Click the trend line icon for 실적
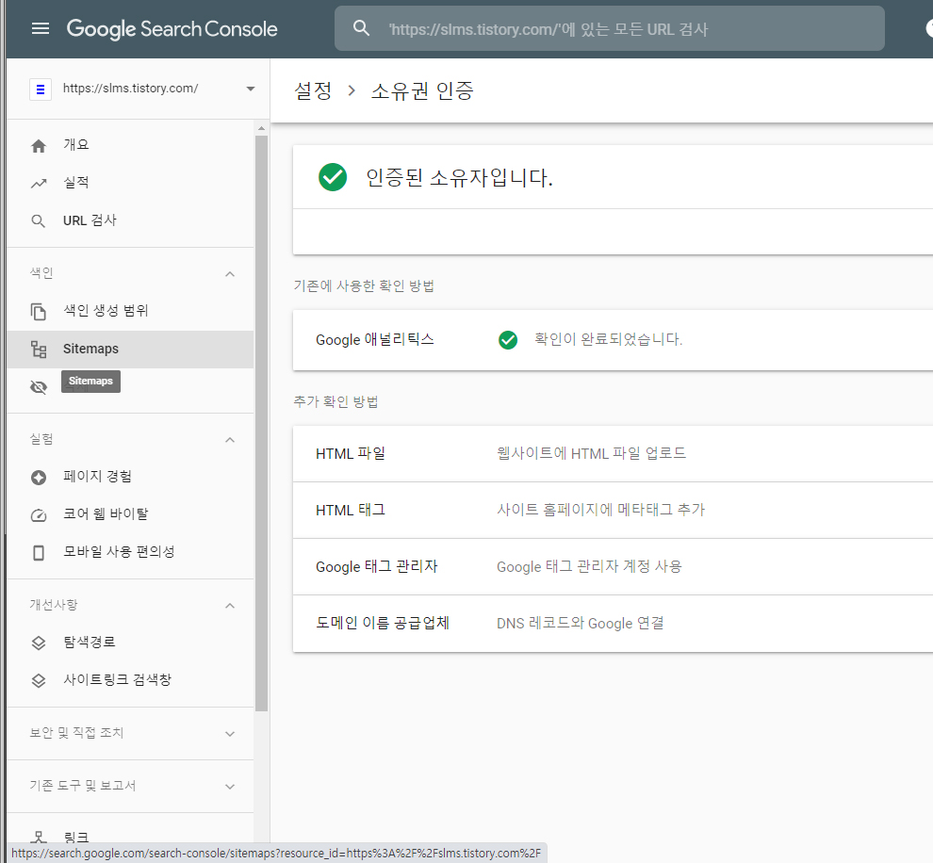Viewport: 933px width, 863px height. 39,183
